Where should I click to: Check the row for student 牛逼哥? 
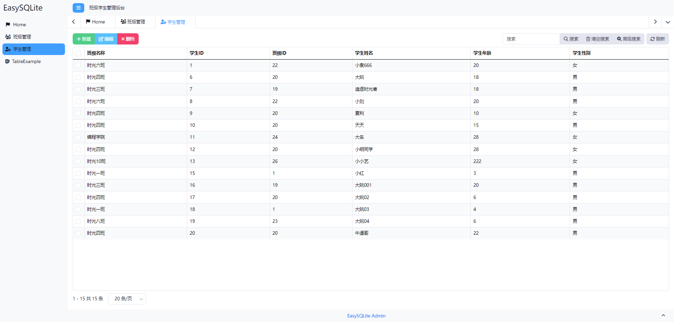click(x=78, y=233)
